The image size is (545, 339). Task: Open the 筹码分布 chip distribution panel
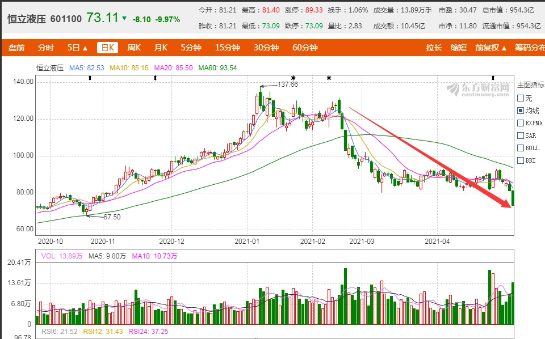point(533,48)
